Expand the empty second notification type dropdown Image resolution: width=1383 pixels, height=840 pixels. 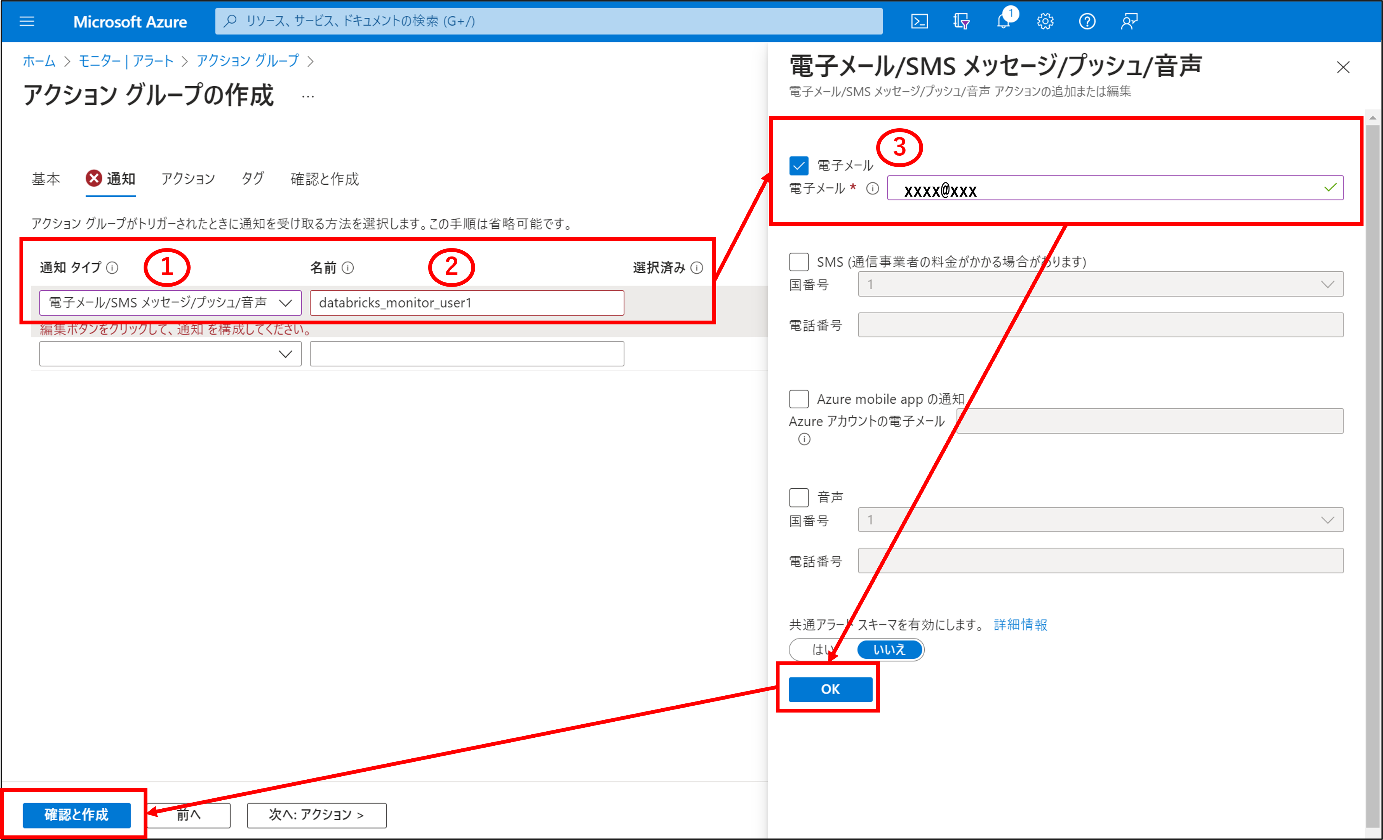tap(170, 354)
